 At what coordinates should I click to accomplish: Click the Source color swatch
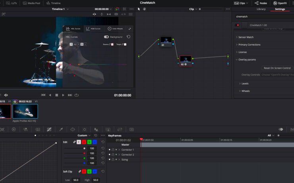click(112, 45)
